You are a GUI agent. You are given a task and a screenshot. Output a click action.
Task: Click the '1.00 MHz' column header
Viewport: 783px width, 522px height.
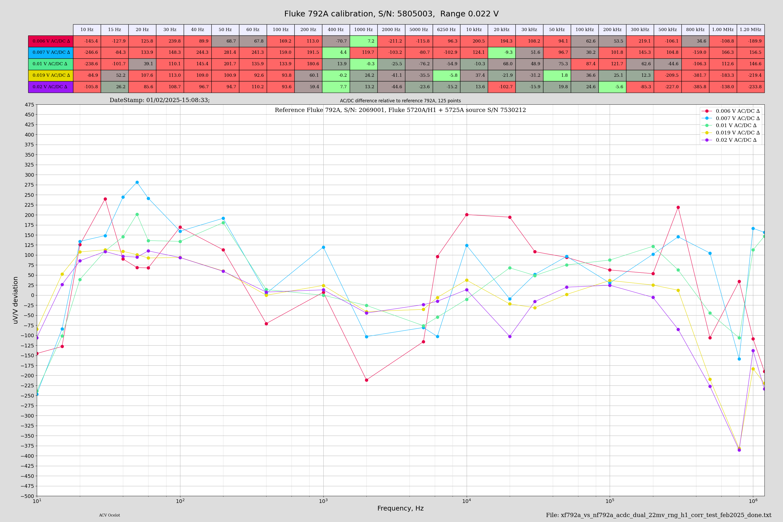pyautogui.click(x=723, y=30)
